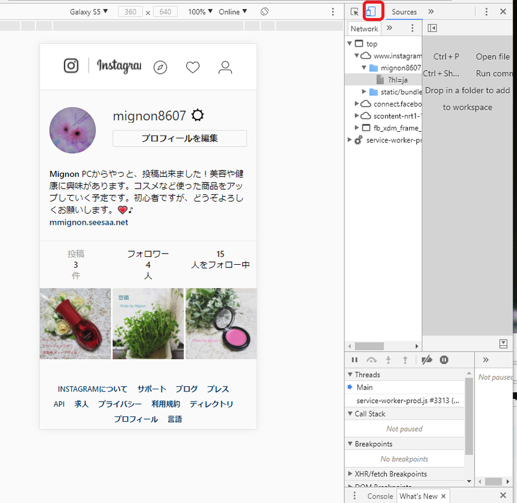Viewport: 517px width, 503px height.
Task: Open the Online throttling dropdown
Action: 233,12
